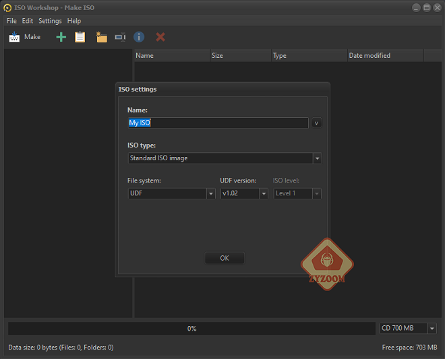445x359 pixels.
Task: Open the Settings menu
Action: click(x=50, y=21)
